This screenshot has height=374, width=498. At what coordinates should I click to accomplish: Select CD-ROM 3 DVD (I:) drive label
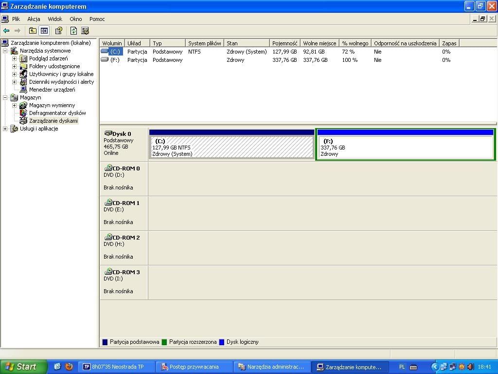124,282
